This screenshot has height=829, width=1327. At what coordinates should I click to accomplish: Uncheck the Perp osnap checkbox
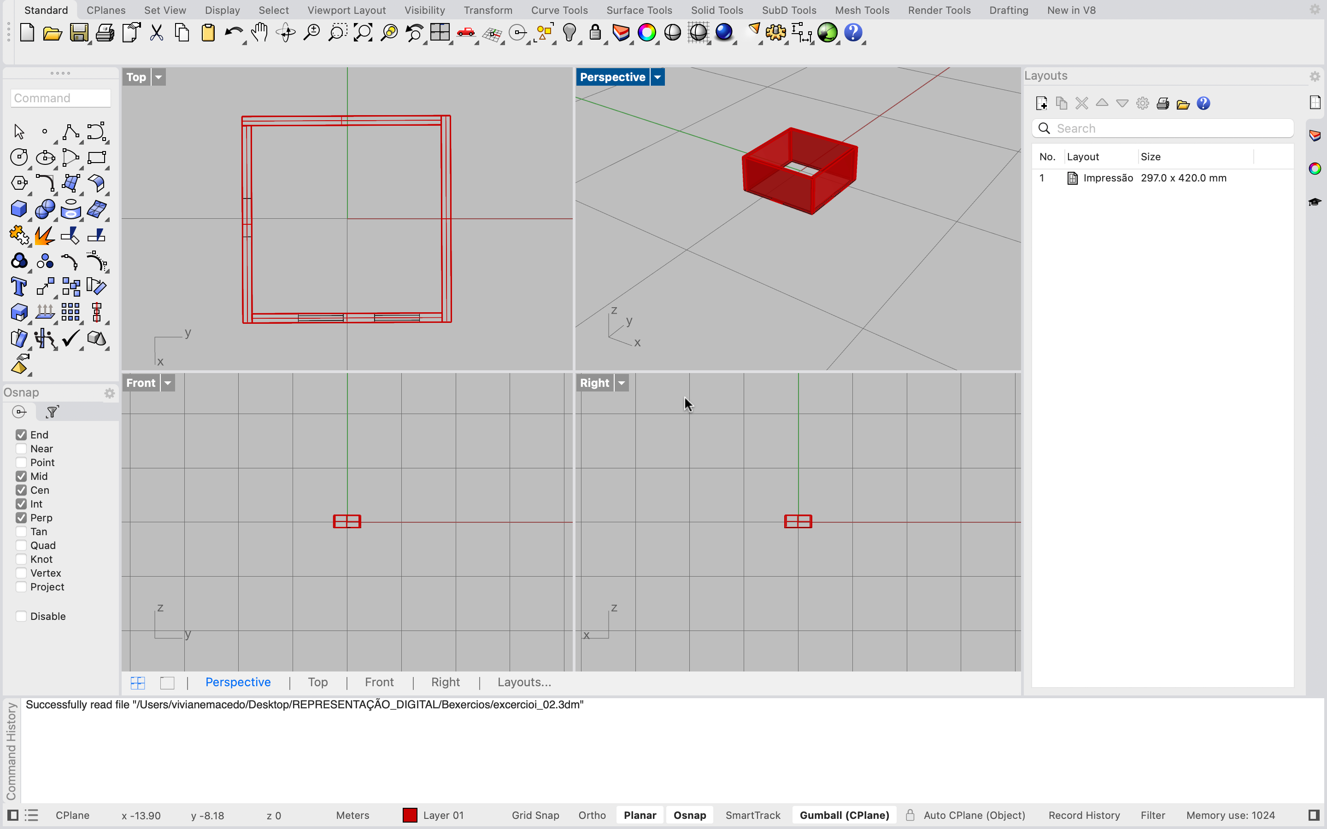coord(21,518)
